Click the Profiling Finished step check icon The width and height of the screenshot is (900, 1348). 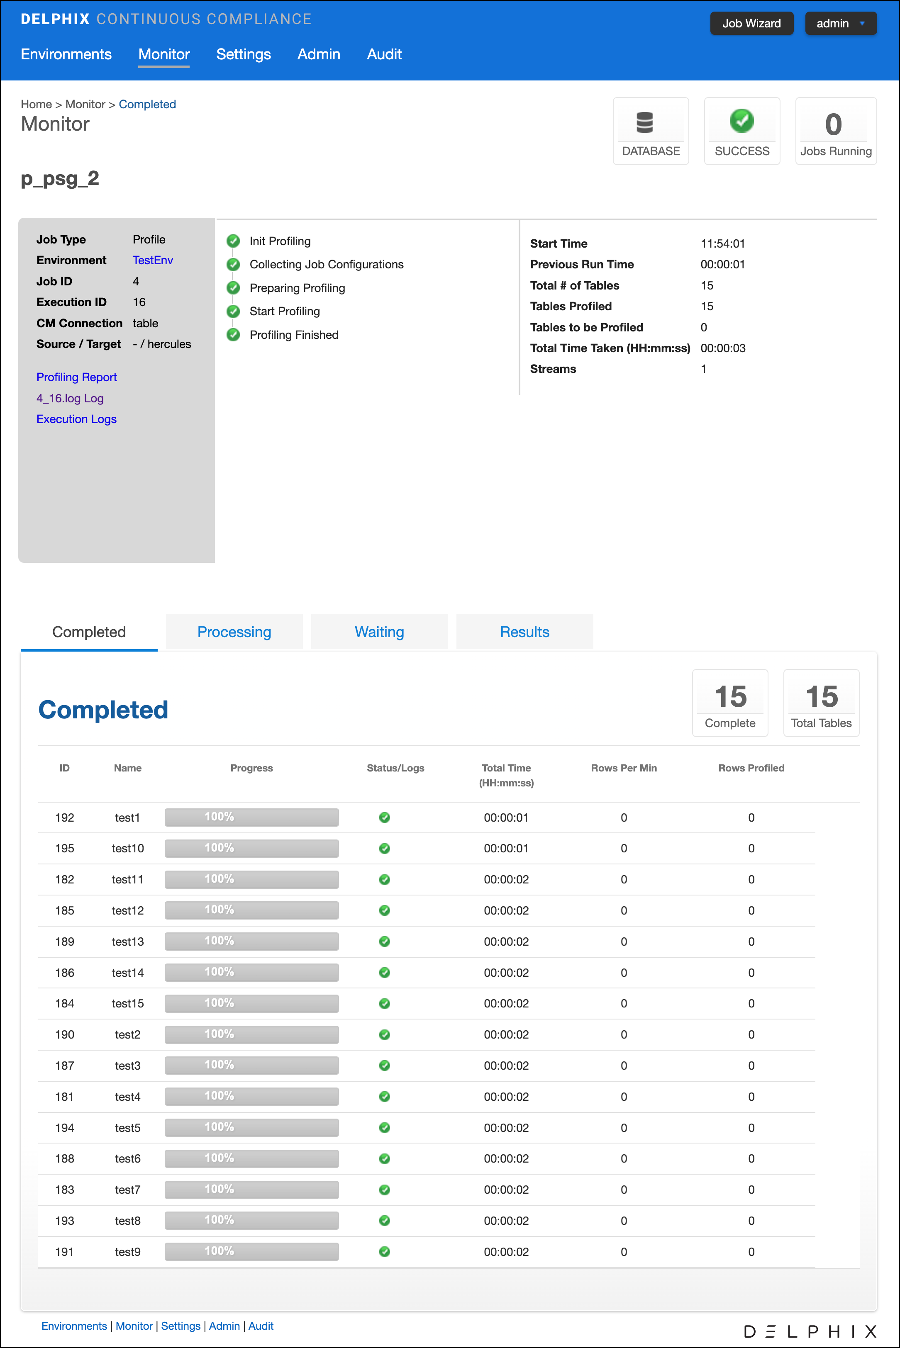233,335
